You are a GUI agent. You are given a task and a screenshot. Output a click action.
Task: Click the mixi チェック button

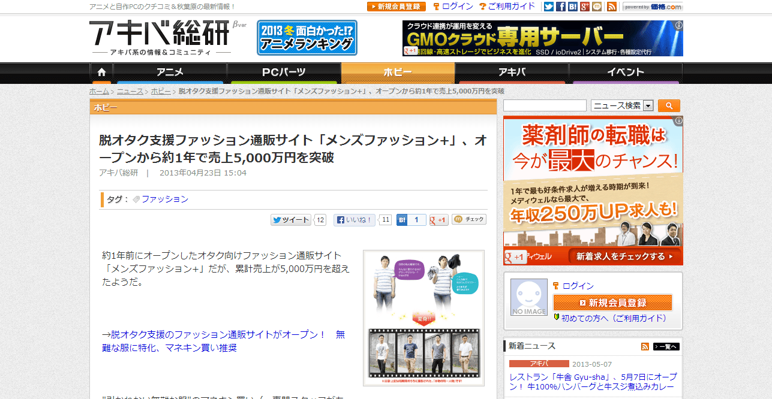[x=468, y=219]
